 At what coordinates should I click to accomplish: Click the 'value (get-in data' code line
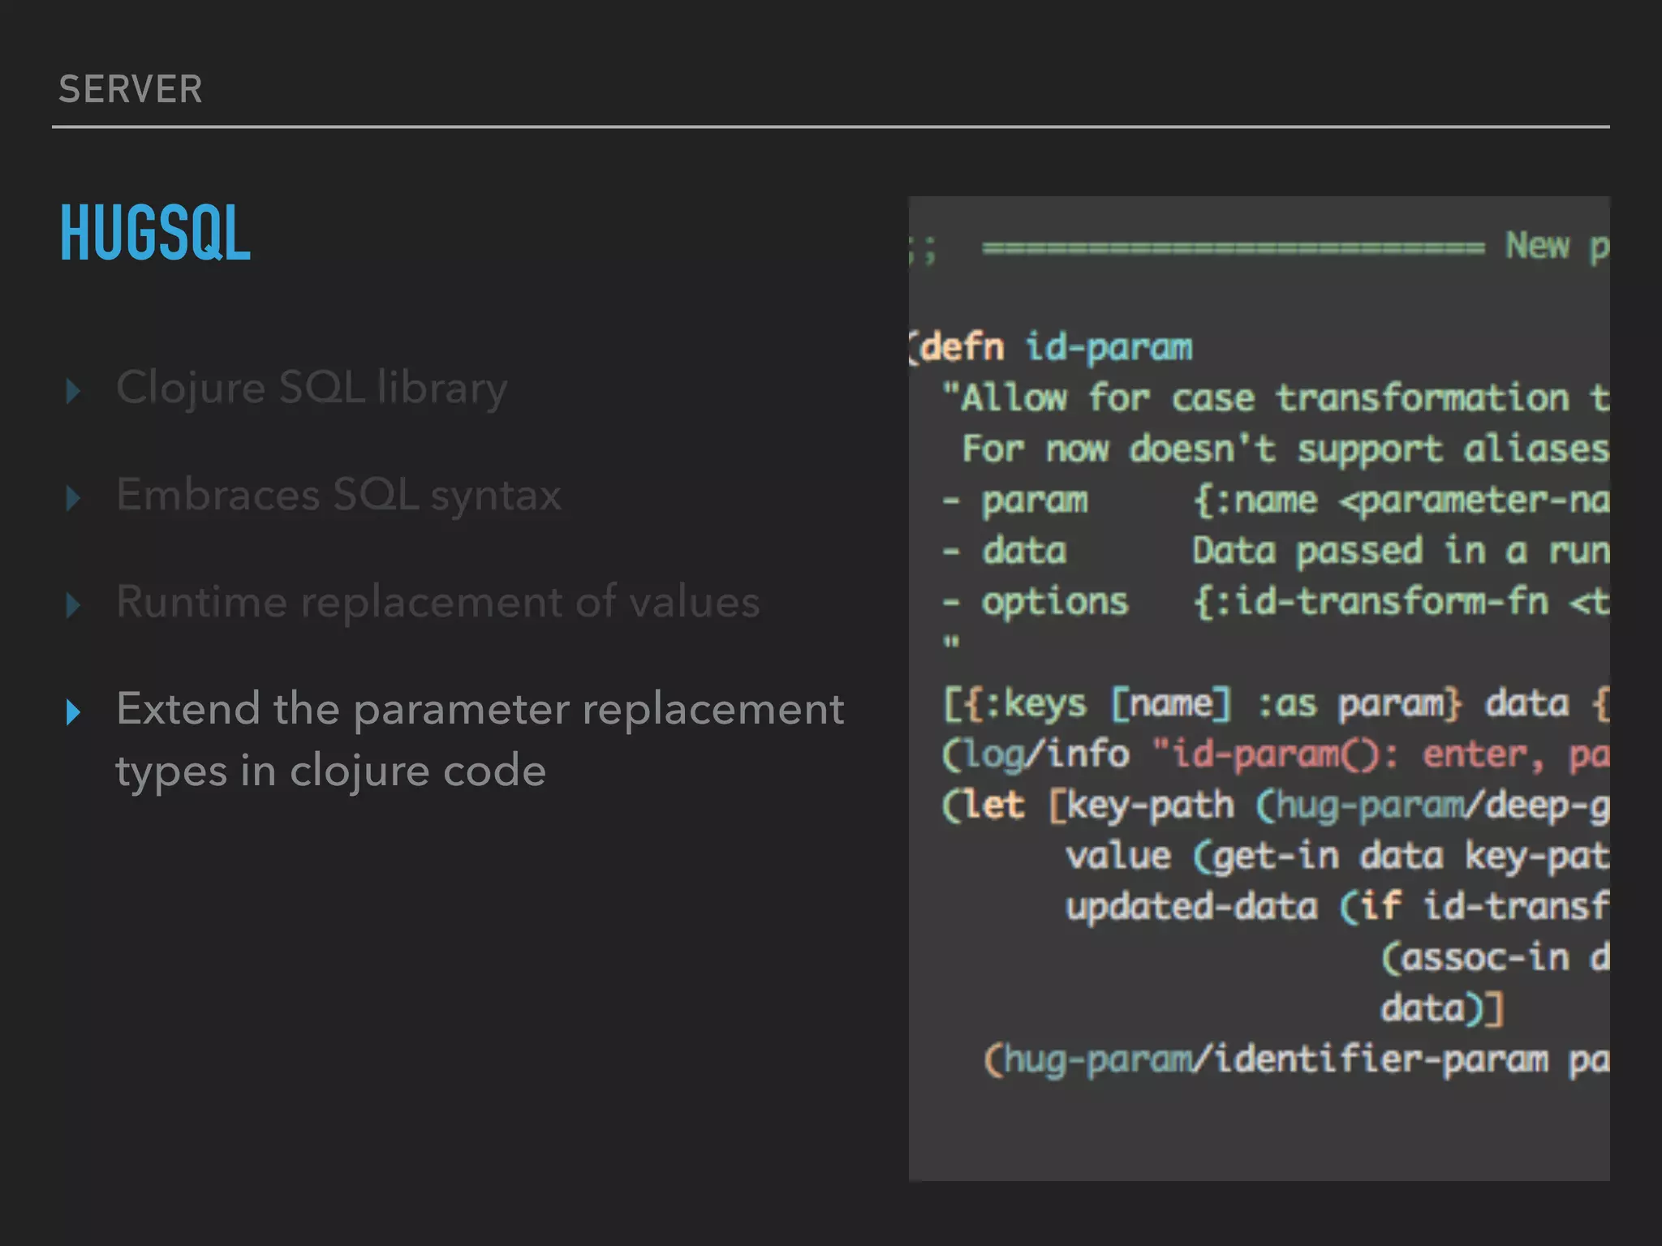pyautogui.click(x=1337, y=857)
